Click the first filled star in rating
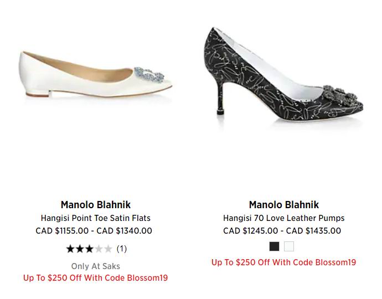382x299 pixels. (70, 249)
